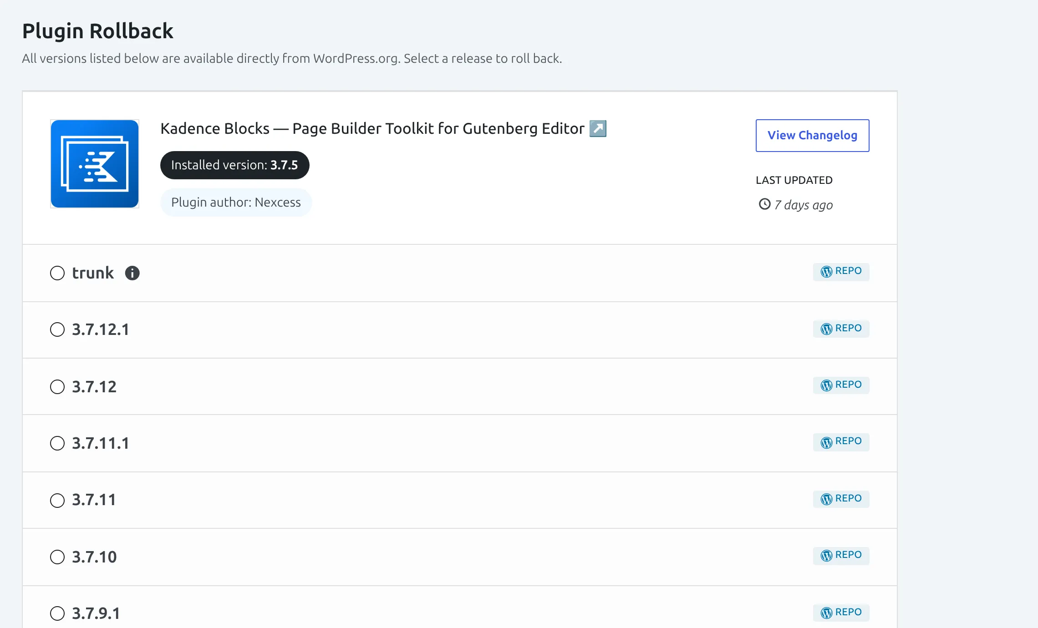Screen dimensions: 1038x628
Task: Click the '3.7.9.1' version label
Action: click(x=96, y=613)
